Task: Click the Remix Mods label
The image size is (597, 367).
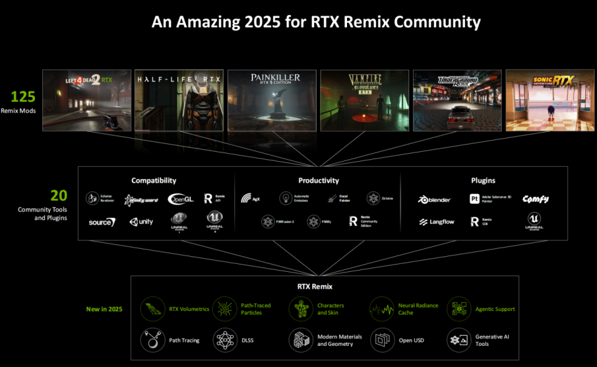Action: click(18, 111)
